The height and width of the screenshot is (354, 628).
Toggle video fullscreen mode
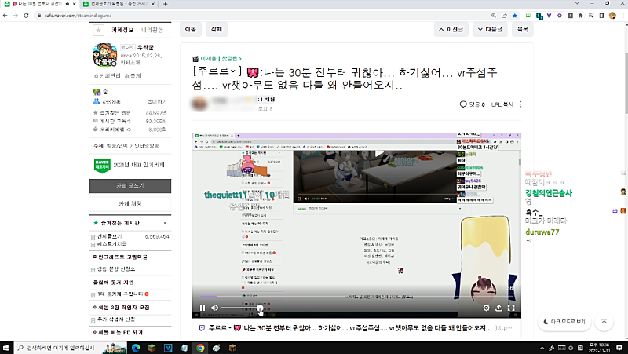[511, 308]
